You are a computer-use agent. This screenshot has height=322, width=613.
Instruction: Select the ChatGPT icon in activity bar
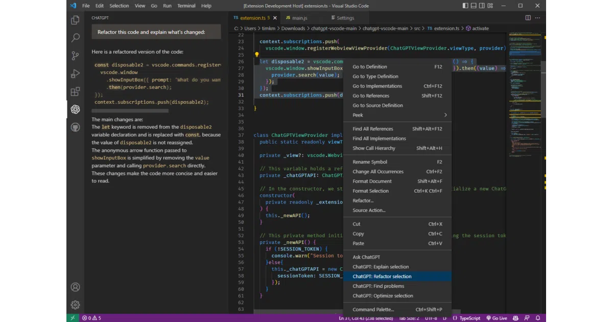tap(75, 109)
